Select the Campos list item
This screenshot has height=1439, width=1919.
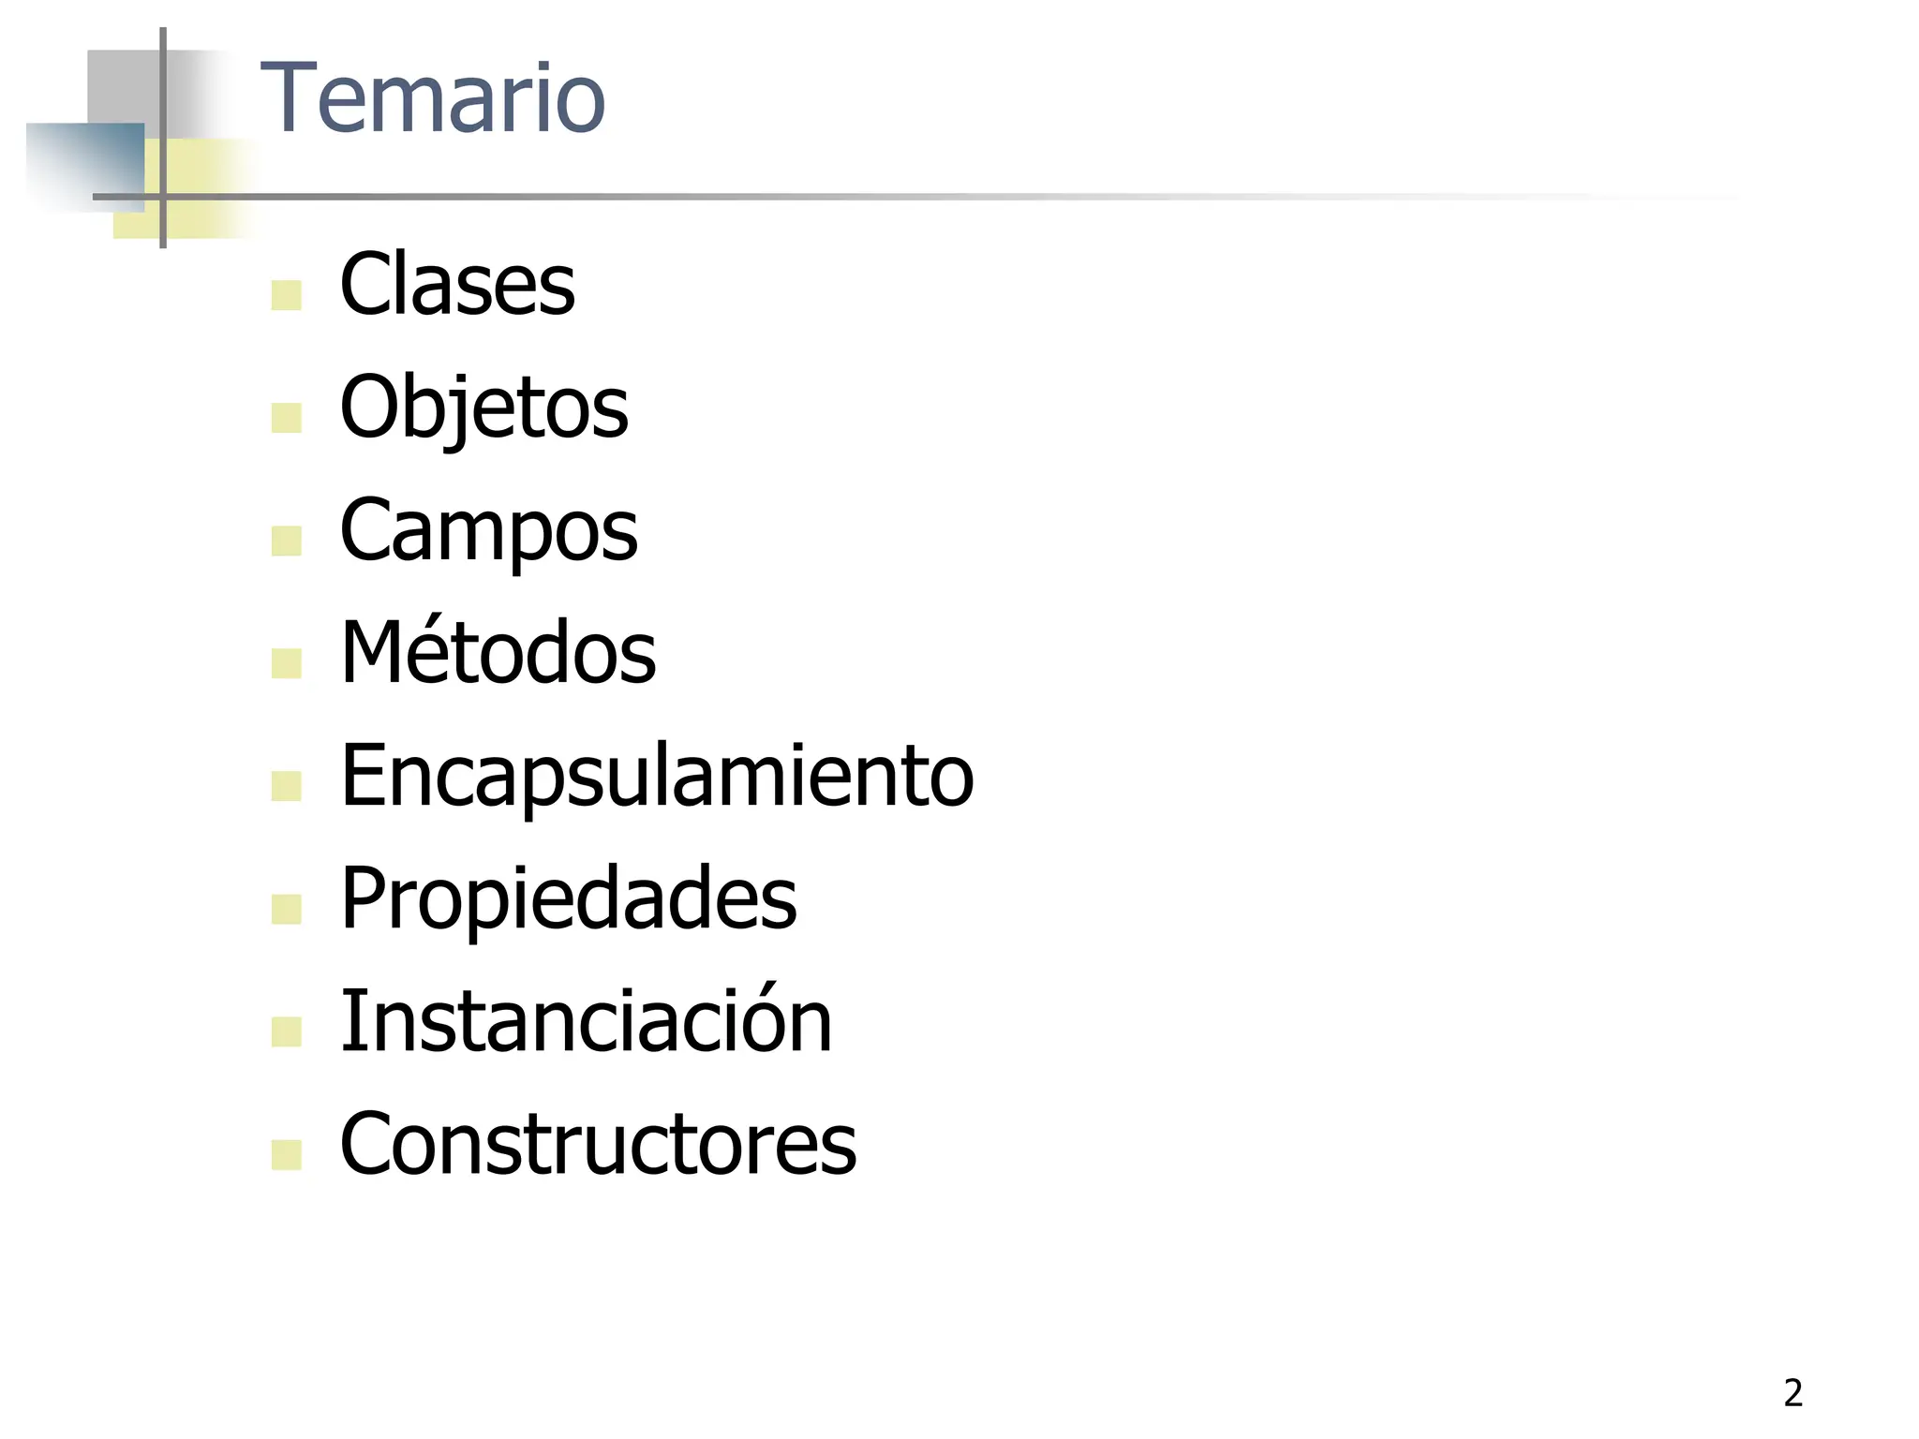[x=488, y=530]
